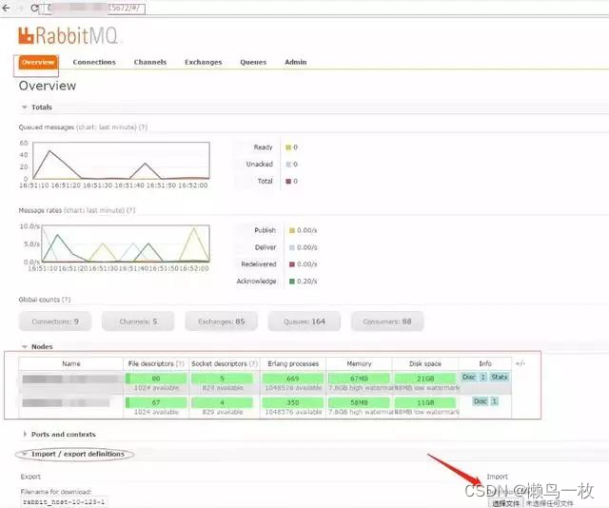
Task: Click the socket descriptors value 4
Action: click(222, 402)
